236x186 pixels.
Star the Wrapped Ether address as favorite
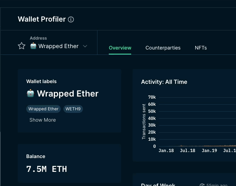[22, 46]
